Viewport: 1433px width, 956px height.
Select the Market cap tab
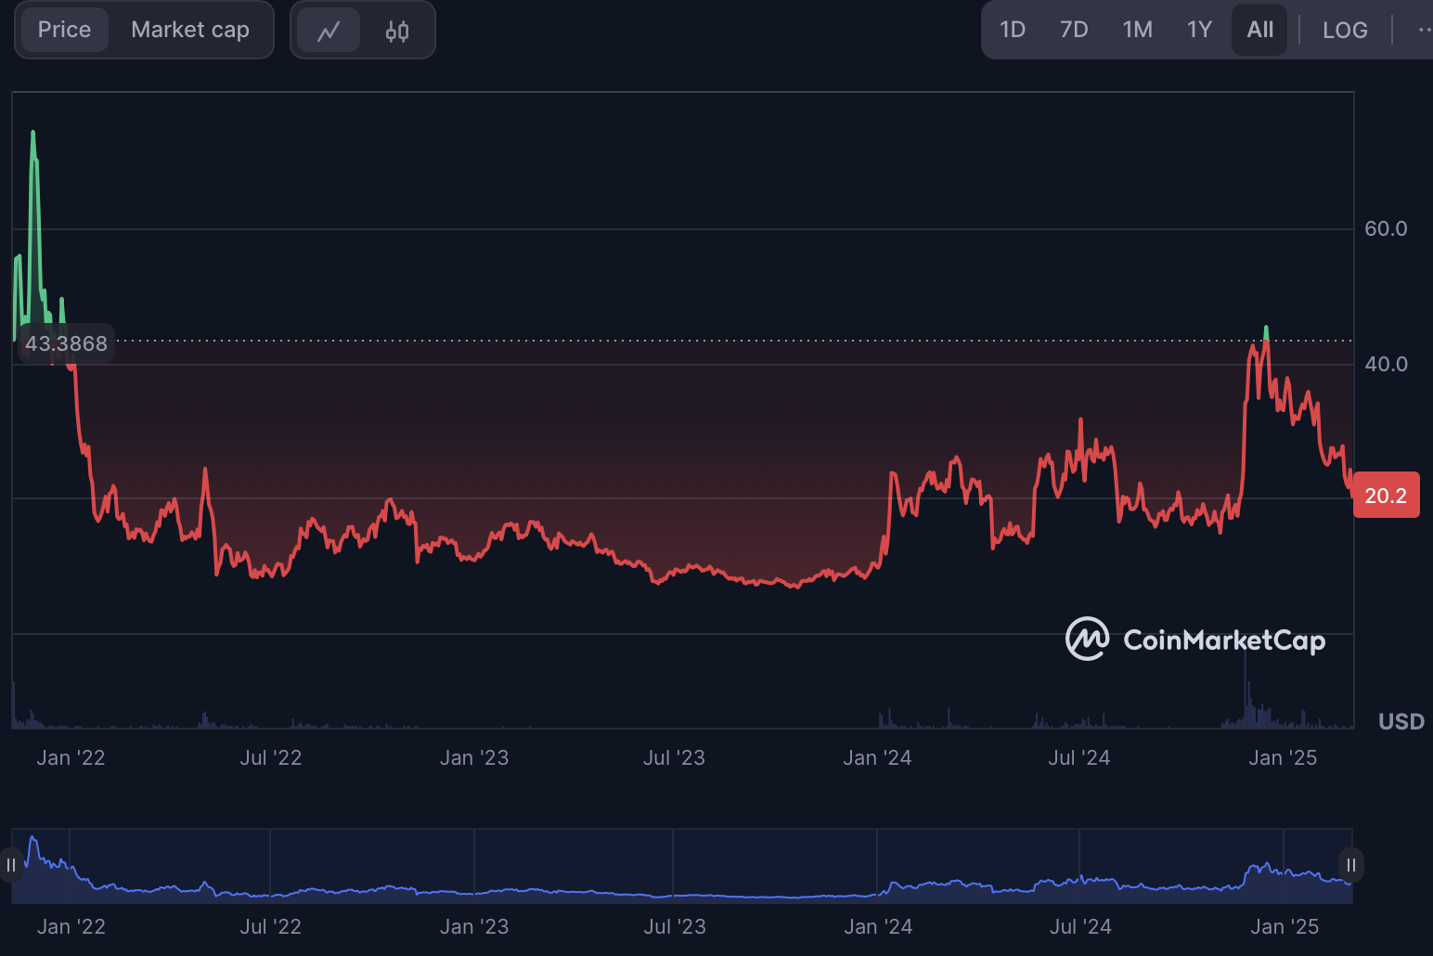[190, 30]
